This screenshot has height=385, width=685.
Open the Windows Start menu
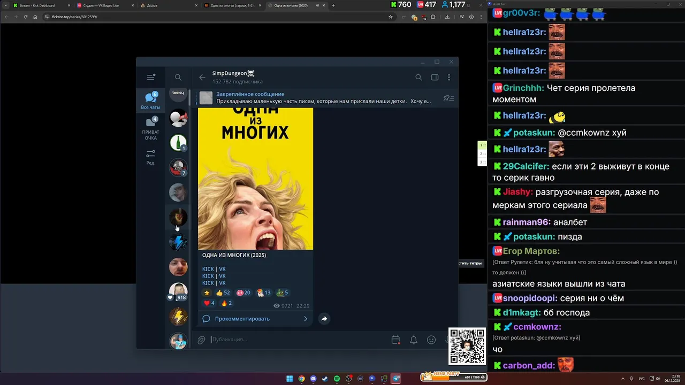coord(290,379)
